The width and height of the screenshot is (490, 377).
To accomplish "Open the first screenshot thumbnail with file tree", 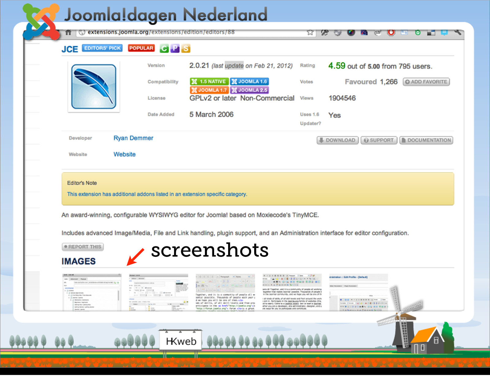I will pos(92,292).
